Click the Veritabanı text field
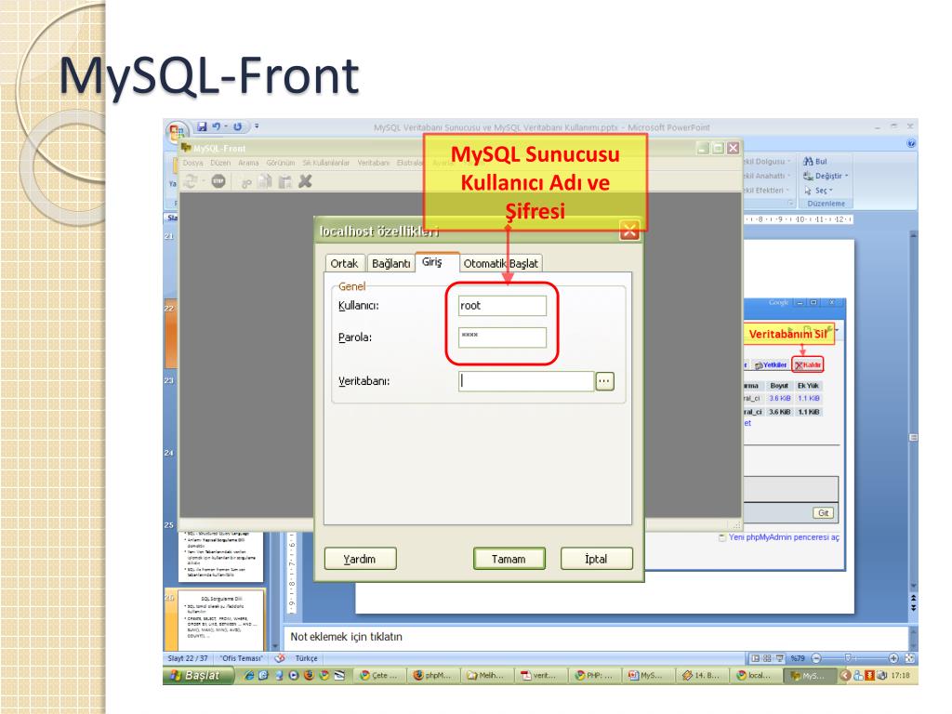Screen dimensions: 952x714 (x=526, y=380)
